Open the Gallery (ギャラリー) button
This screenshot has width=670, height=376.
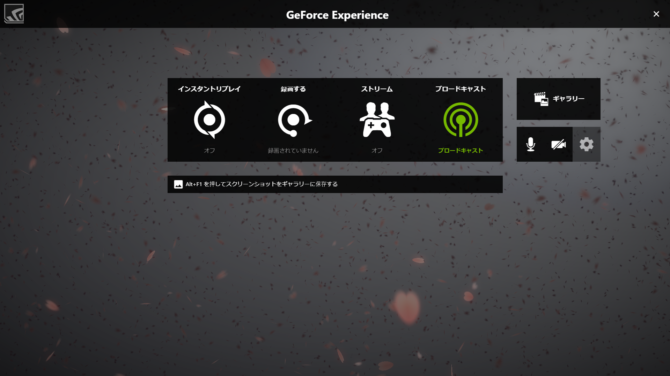pyautogui.click(x=559, y=99)
